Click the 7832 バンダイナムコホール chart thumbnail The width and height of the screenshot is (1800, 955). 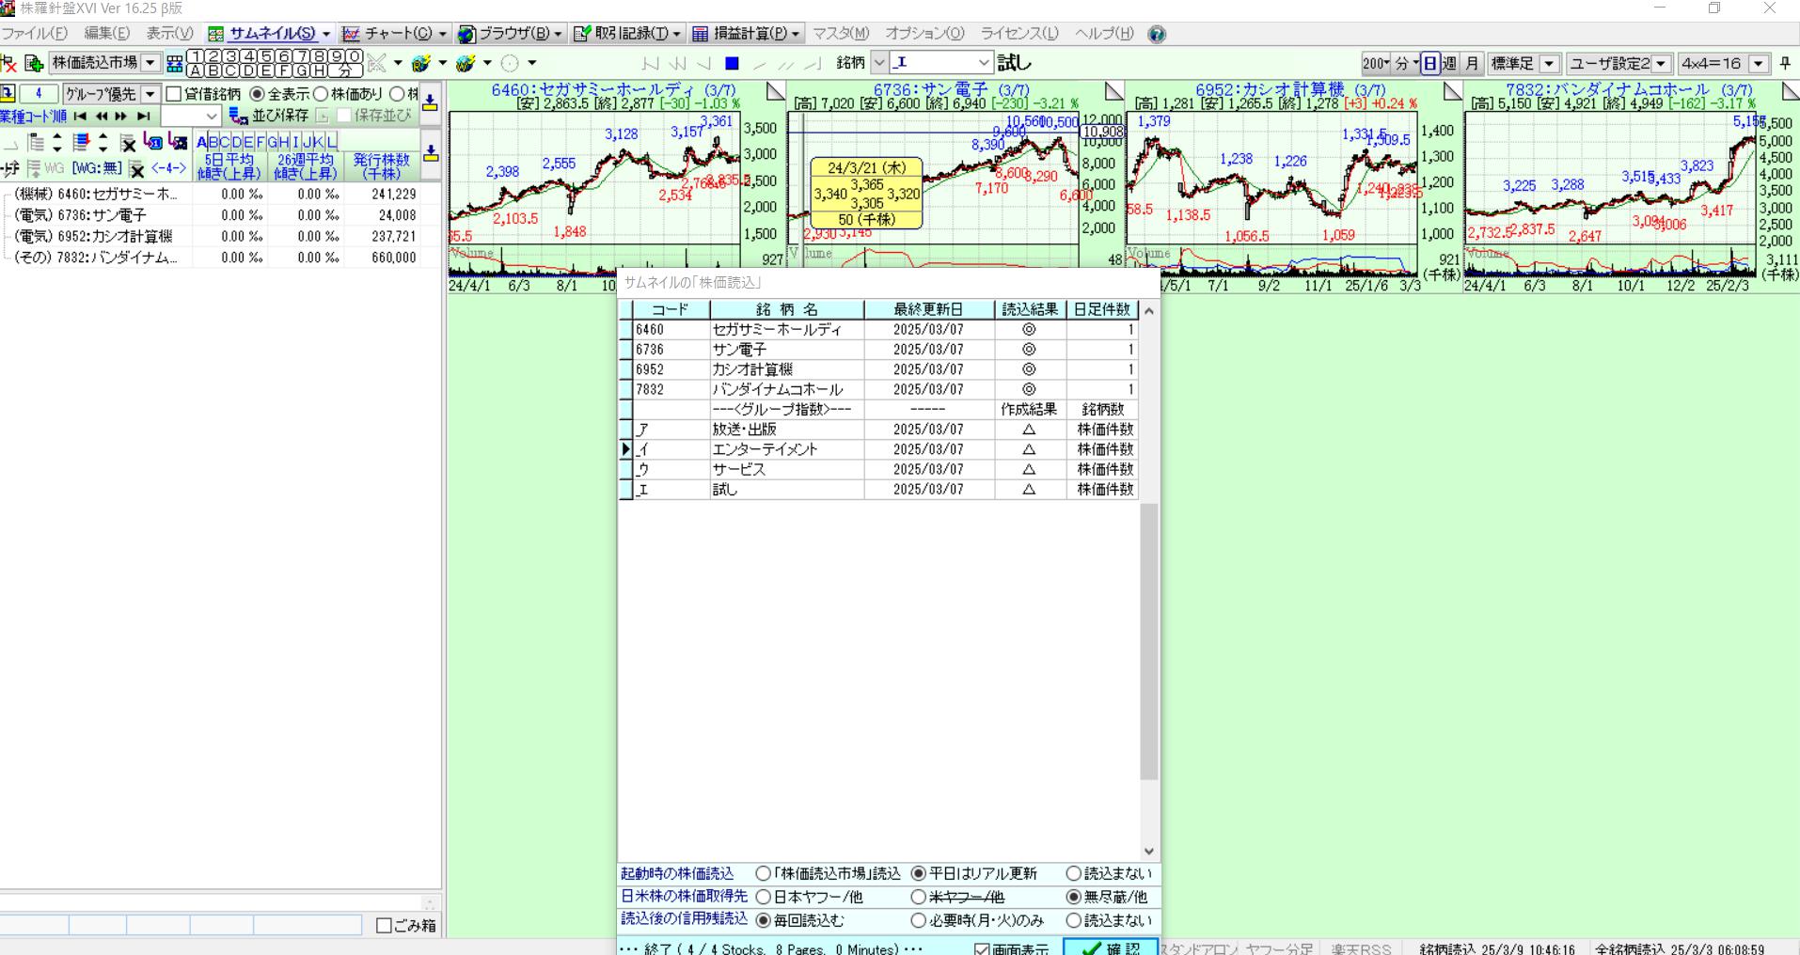[x=1632, y=188]
